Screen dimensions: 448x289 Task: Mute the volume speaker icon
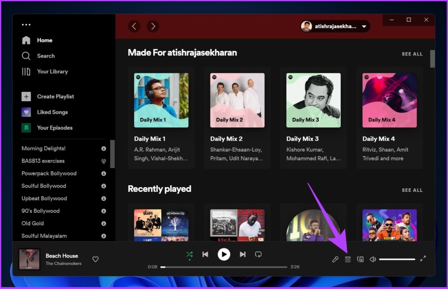click(373, 259)
